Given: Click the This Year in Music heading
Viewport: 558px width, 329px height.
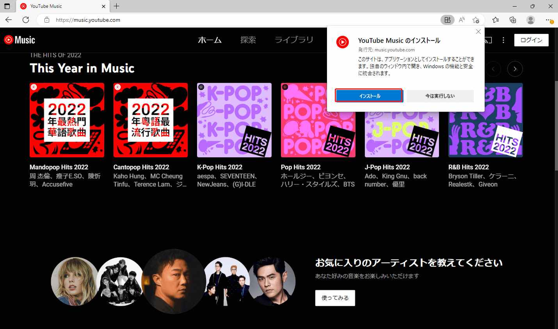Looking at the screenshot, I should tap(82, 68).
